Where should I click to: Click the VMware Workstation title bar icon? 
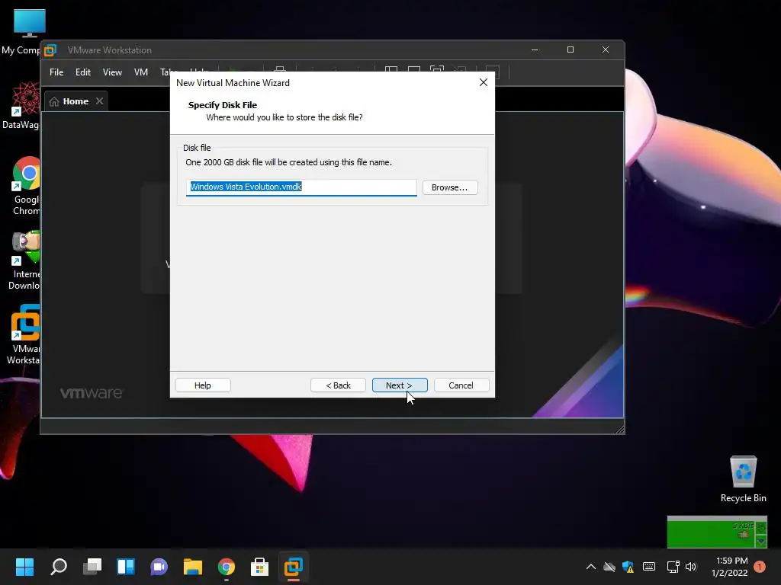pos(50,50)
